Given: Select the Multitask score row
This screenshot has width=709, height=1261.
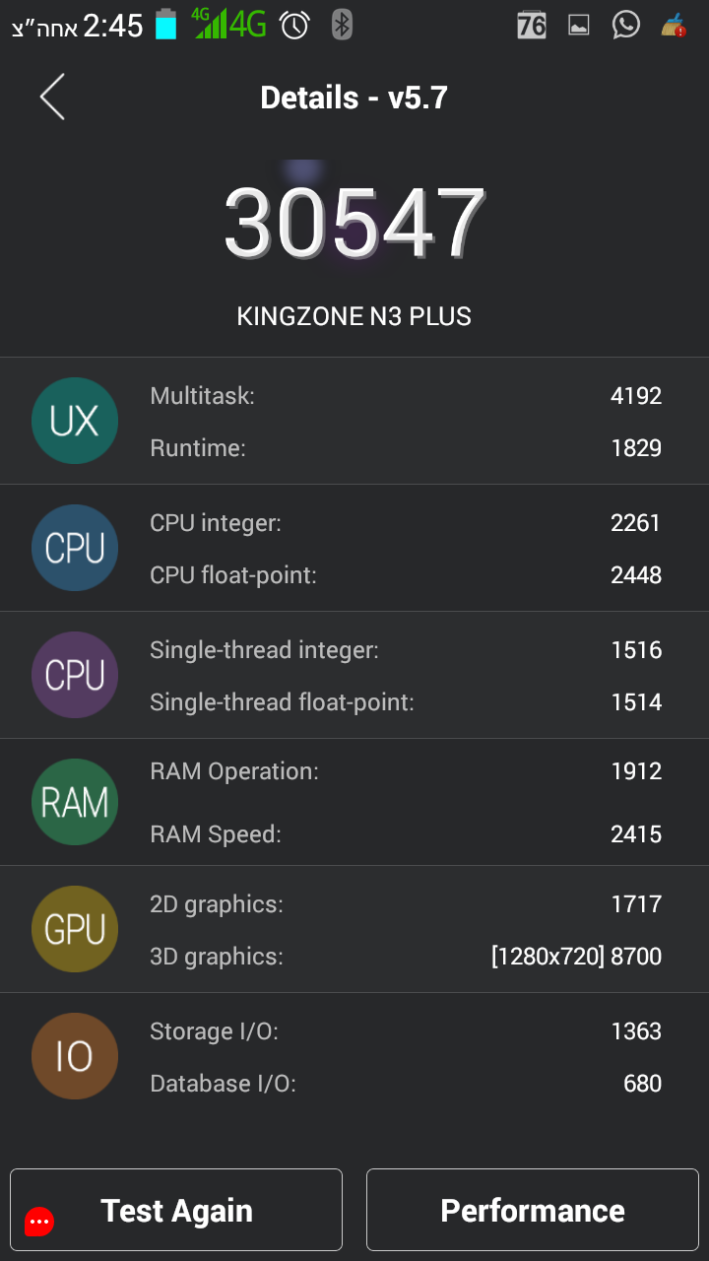Looking at the screenshot, I should click(406, 396).
